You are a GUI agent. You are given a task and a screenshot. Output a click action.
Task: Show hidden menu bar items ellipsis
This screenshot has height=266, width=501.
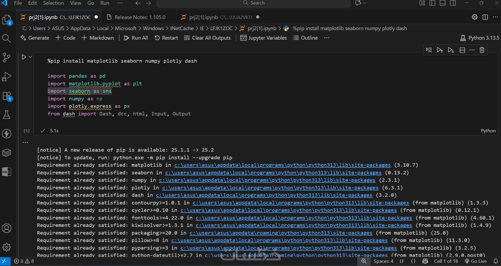(x=120, y=3)
